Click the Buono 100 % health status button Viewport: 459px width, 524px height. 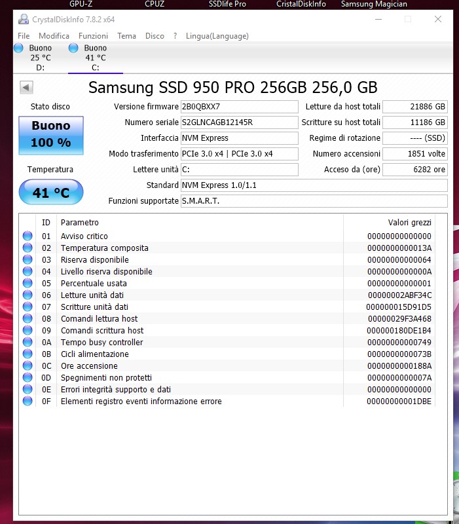(x=51, y=135)
